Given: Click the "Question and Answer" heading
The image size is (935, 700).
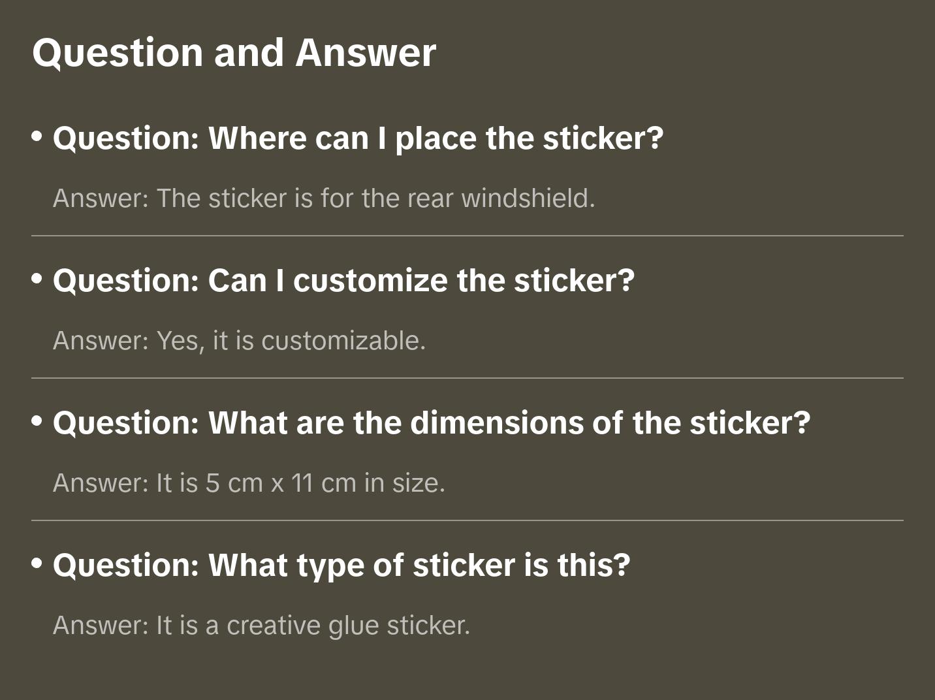Looking at the screenshot, I should click(x=234, y=53).
